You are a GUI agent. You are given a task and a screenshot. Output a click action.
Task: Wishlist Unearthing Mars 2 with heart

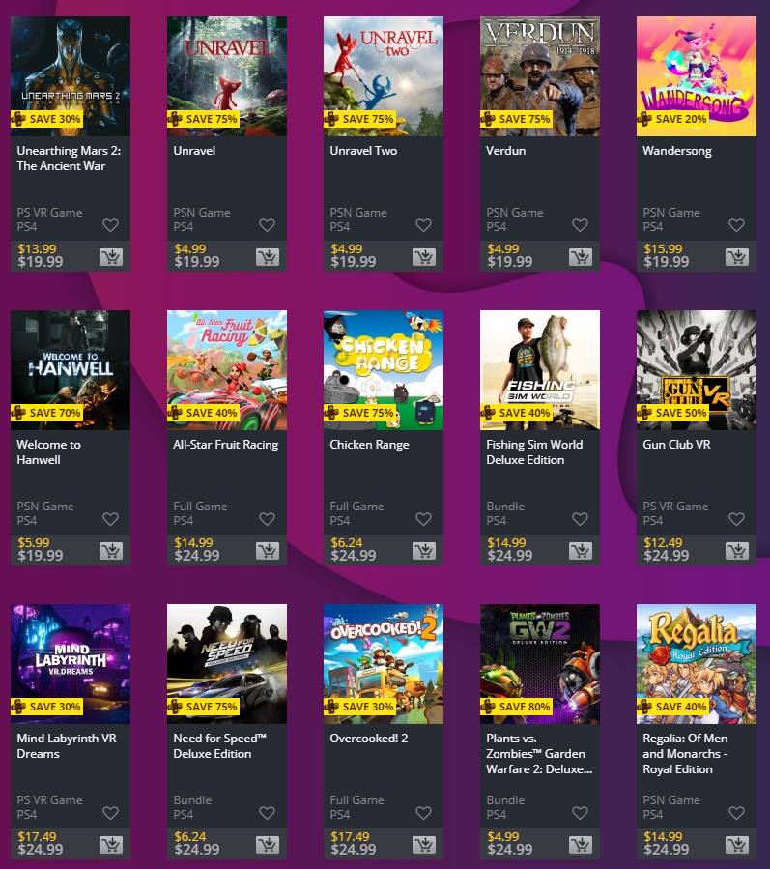(110, 225)
